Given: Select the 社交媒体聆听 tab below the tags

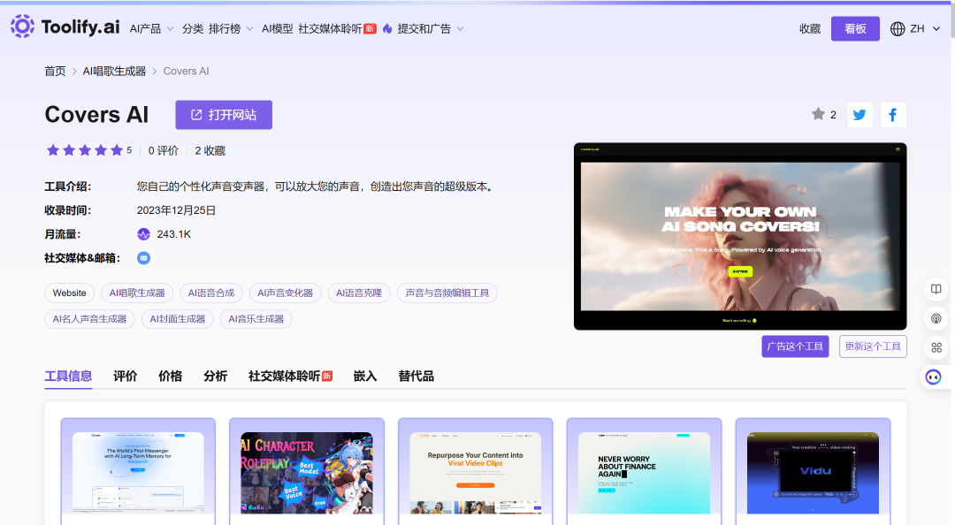Looking at the screenshot, I should (291, 376).
